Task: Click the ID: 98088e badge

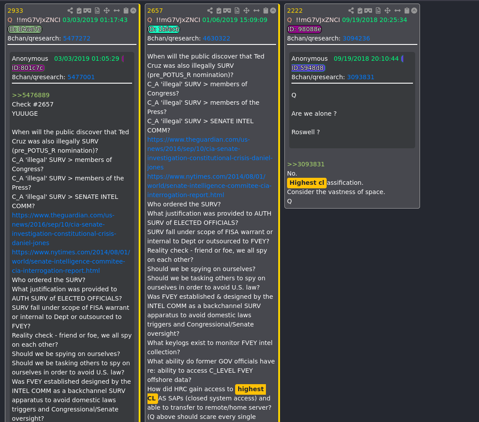Action: [x=304, y=29]
